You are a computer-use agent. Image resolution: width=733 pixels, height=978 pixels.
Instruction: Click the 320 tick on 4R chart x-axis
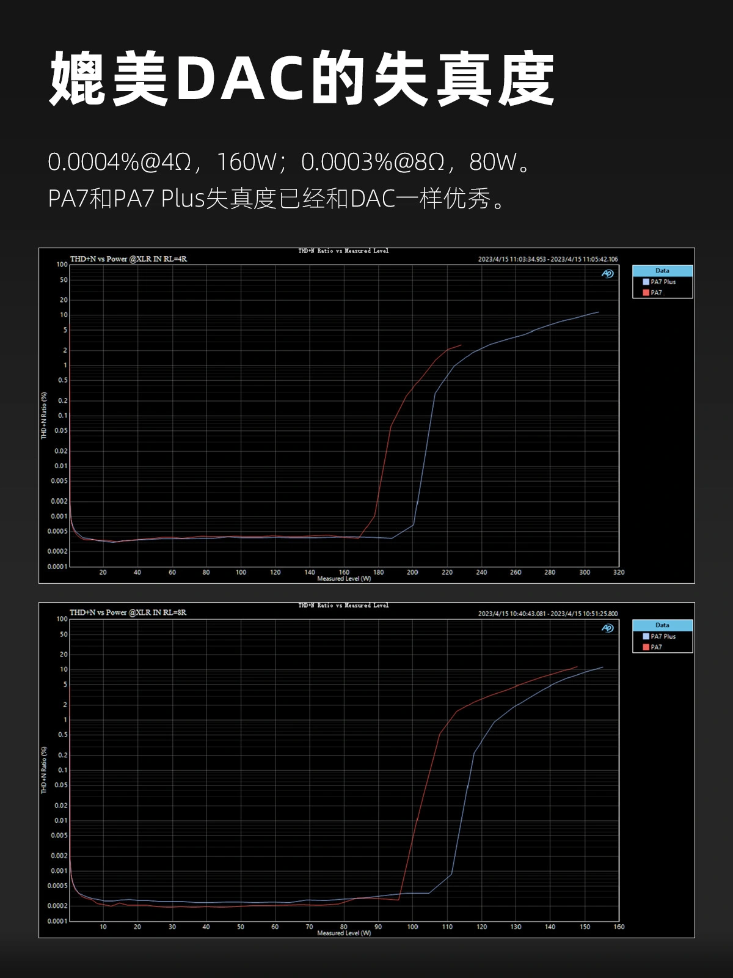click(x=619, y=572)
